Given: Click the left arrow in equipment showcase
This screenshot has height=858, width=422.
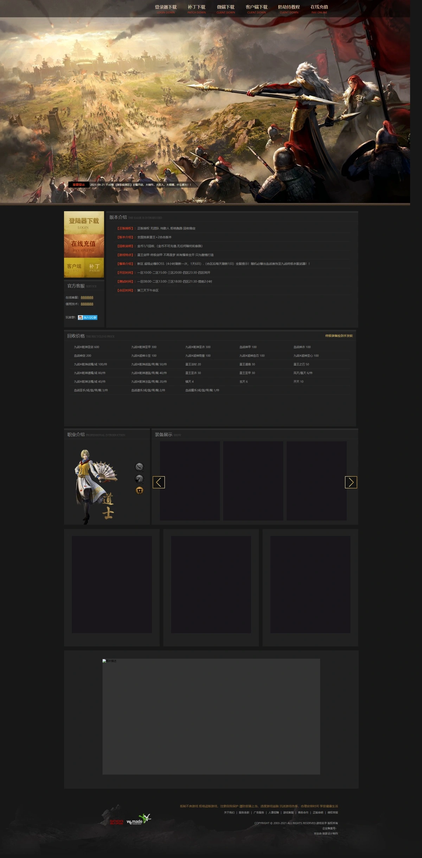Looking at the screenshot, I should (x=159, y=482).
